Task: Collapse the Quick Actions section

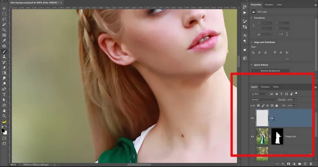Action: coord(252,65)
